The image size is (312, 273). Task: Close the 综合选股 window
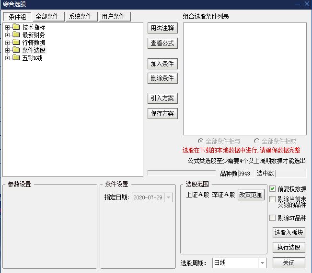tap(307, 3)
